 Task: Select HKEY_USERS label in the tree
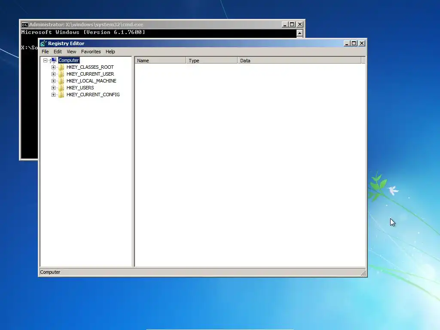coord(80,88)
